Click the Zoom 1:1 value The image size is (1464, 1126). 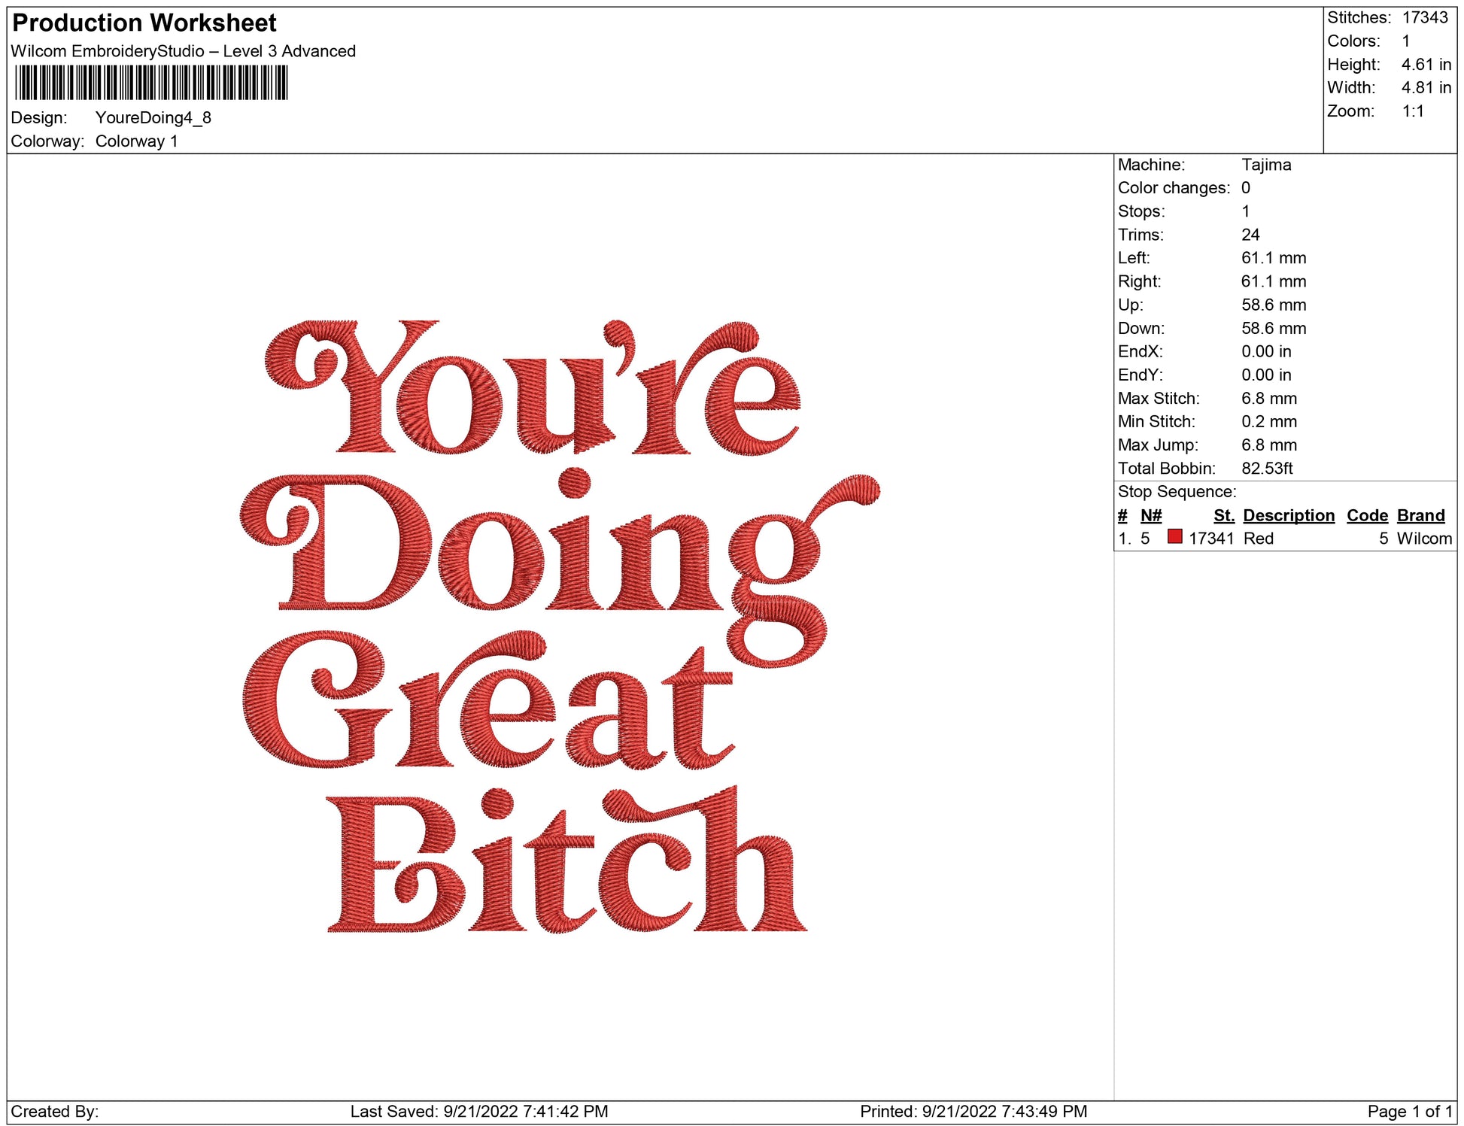click(x=1412, y=111)
